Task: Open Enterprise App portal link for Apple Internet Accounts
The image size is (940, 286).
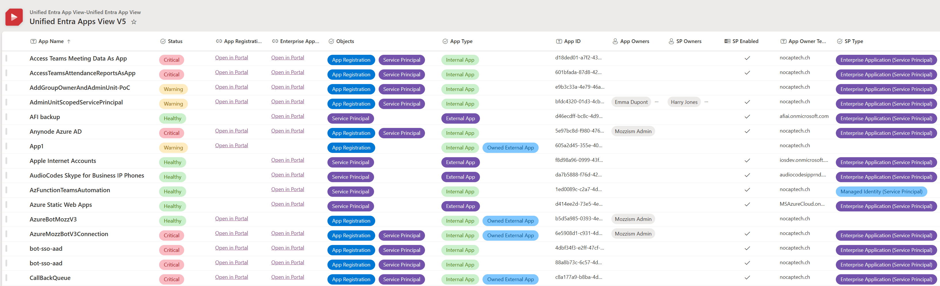Action: 287,160
